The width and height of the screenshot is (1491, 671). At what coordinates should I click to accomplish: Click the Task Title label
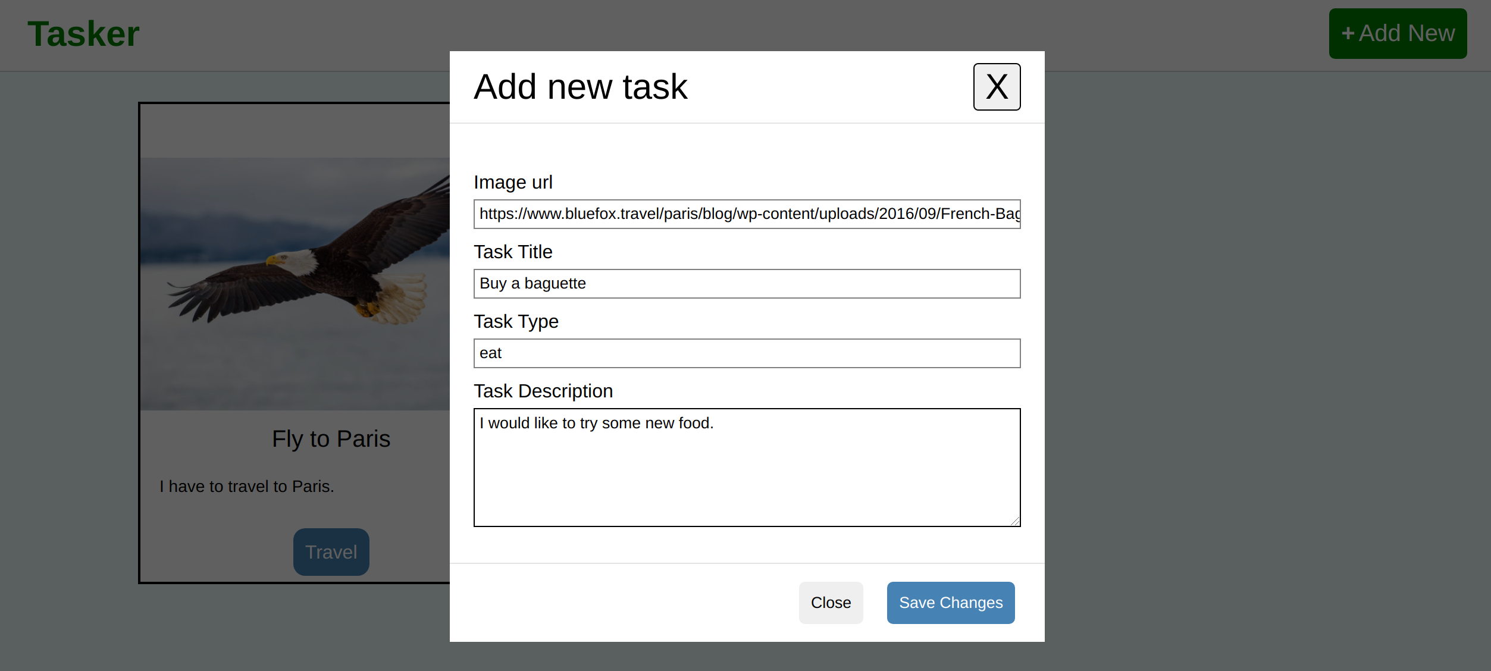[513, 252]
